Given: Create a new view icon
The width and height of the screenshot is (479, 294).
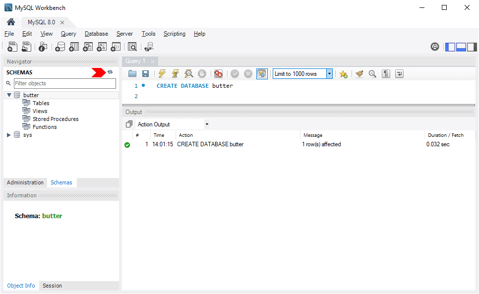Looking at the screenshot, I should [x=88, y=47].
